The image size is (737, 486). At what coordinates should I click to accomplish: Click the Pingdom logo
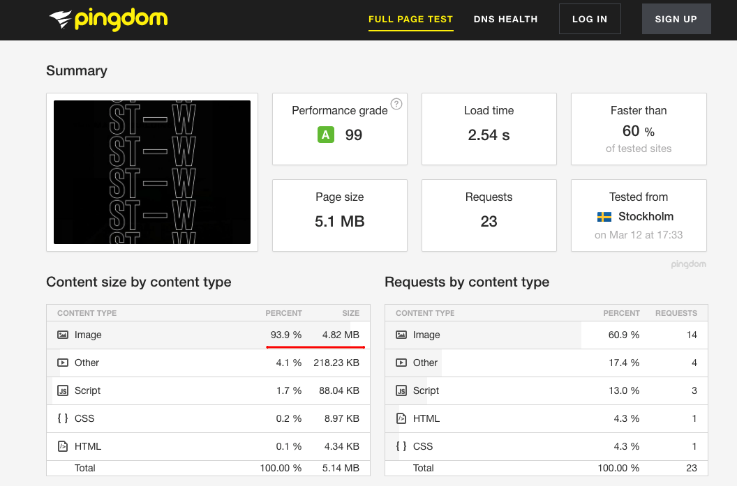108,20
